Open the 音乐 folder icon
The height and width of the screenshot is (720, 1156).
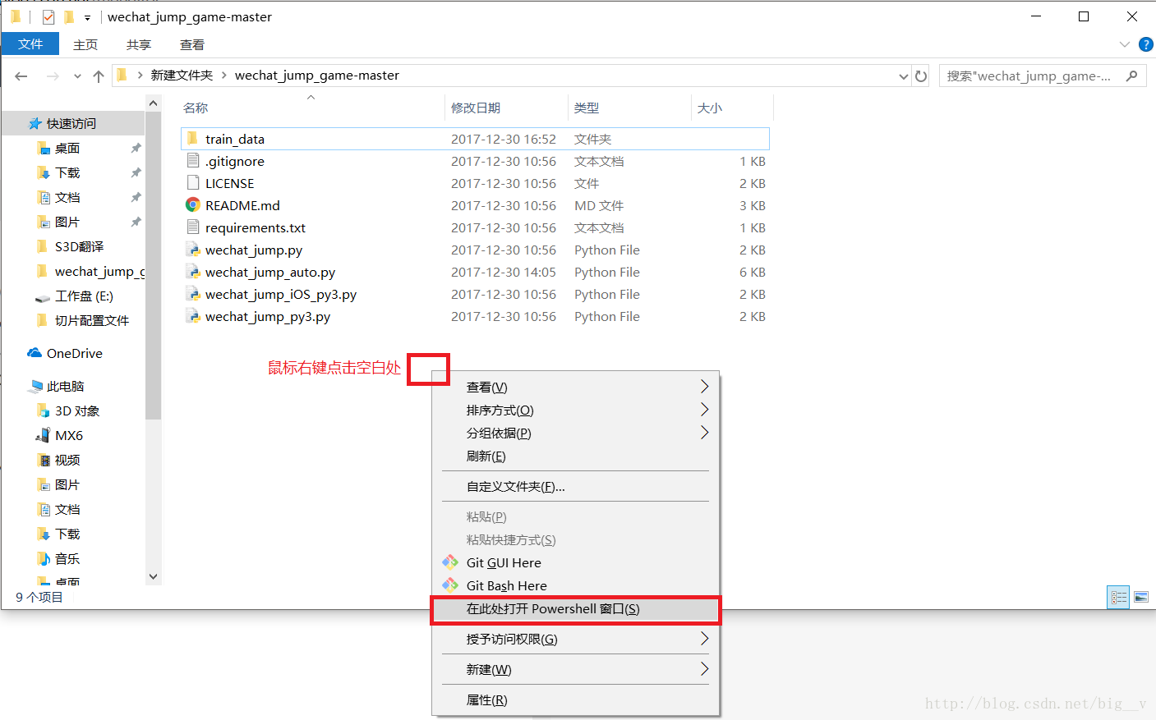(x=44, y=558)
